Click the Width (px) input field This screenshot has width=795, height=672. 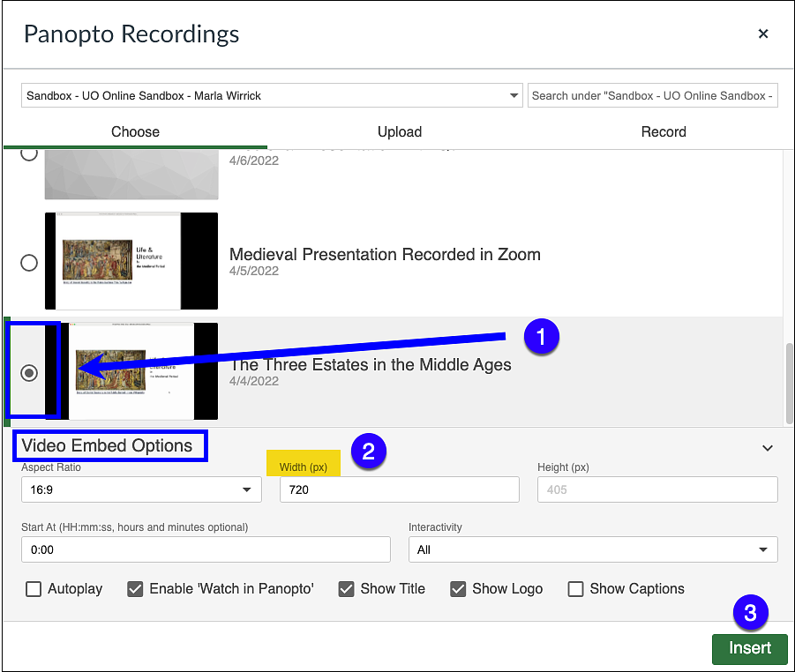400,489
